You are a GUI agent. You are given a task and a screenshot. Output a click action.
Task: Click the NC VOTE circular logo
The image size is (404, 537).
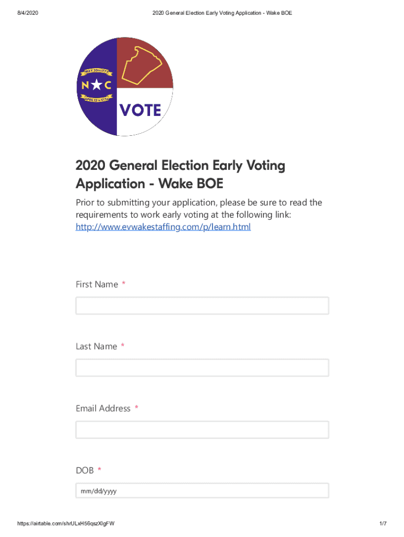click(x=124, y=85)
